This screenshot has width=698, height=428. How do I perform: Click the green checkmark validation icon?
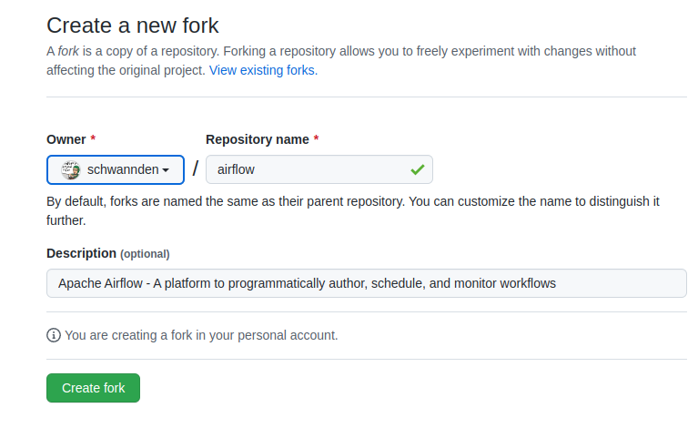pos(417,169)
